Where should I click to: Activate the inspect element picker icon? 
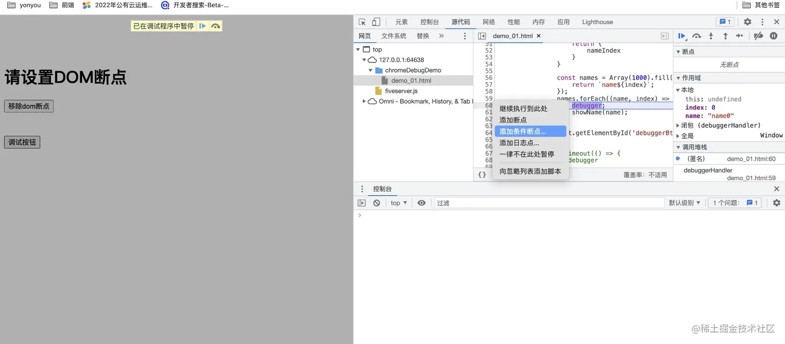(362, 22)
